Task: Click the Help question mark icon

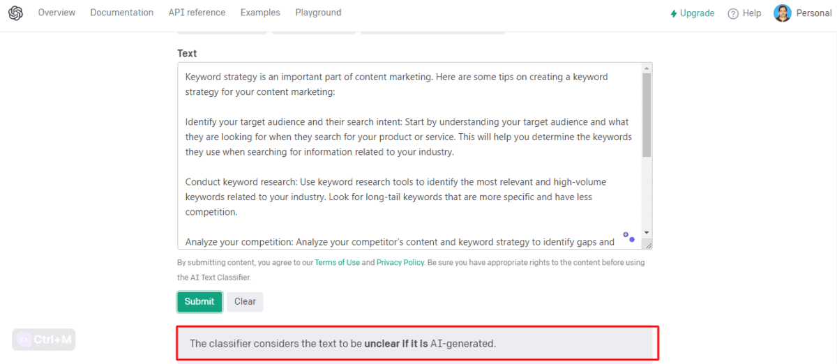Action: click(x=733, y=13)
